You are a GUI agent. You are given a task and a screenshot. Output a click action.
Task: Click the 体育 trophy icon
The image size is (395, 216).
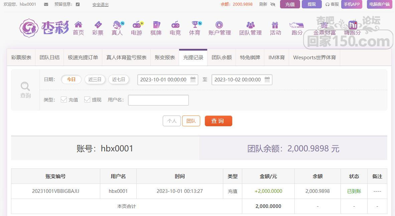(x=195, y=25)
